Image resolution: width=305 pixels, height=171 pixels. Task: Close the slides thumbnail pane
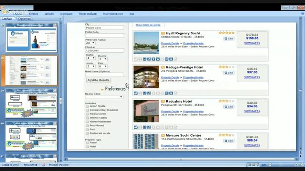coord(60,19)
